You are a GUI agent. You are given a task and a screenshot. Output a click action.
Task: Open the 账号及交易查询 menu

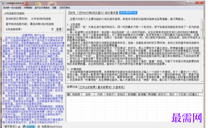pos(42,8)
